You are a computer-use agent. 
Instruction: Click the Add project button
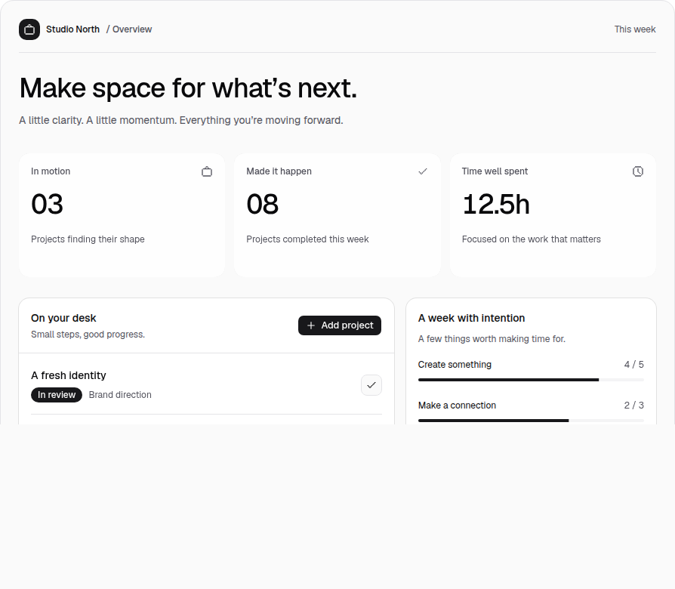[340, 325]
